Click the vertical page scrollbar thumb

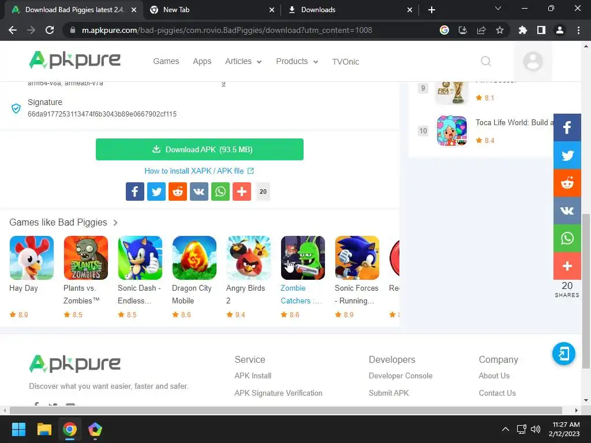click(586, 291)
